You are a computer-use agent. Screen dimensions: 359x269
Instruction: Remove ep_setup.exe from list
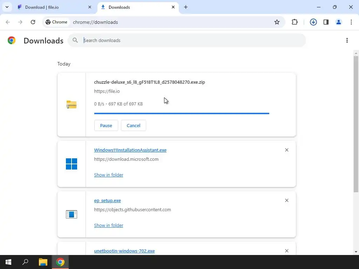(x=287, y=200)
